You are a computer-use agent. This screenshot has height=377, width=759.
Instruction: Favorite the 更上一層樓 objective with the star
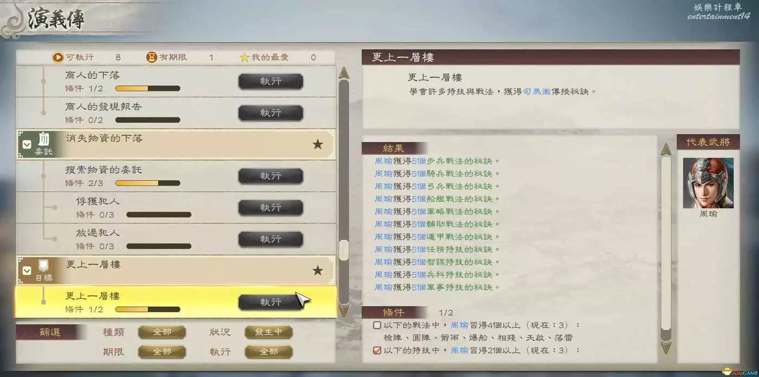(318, 270)
